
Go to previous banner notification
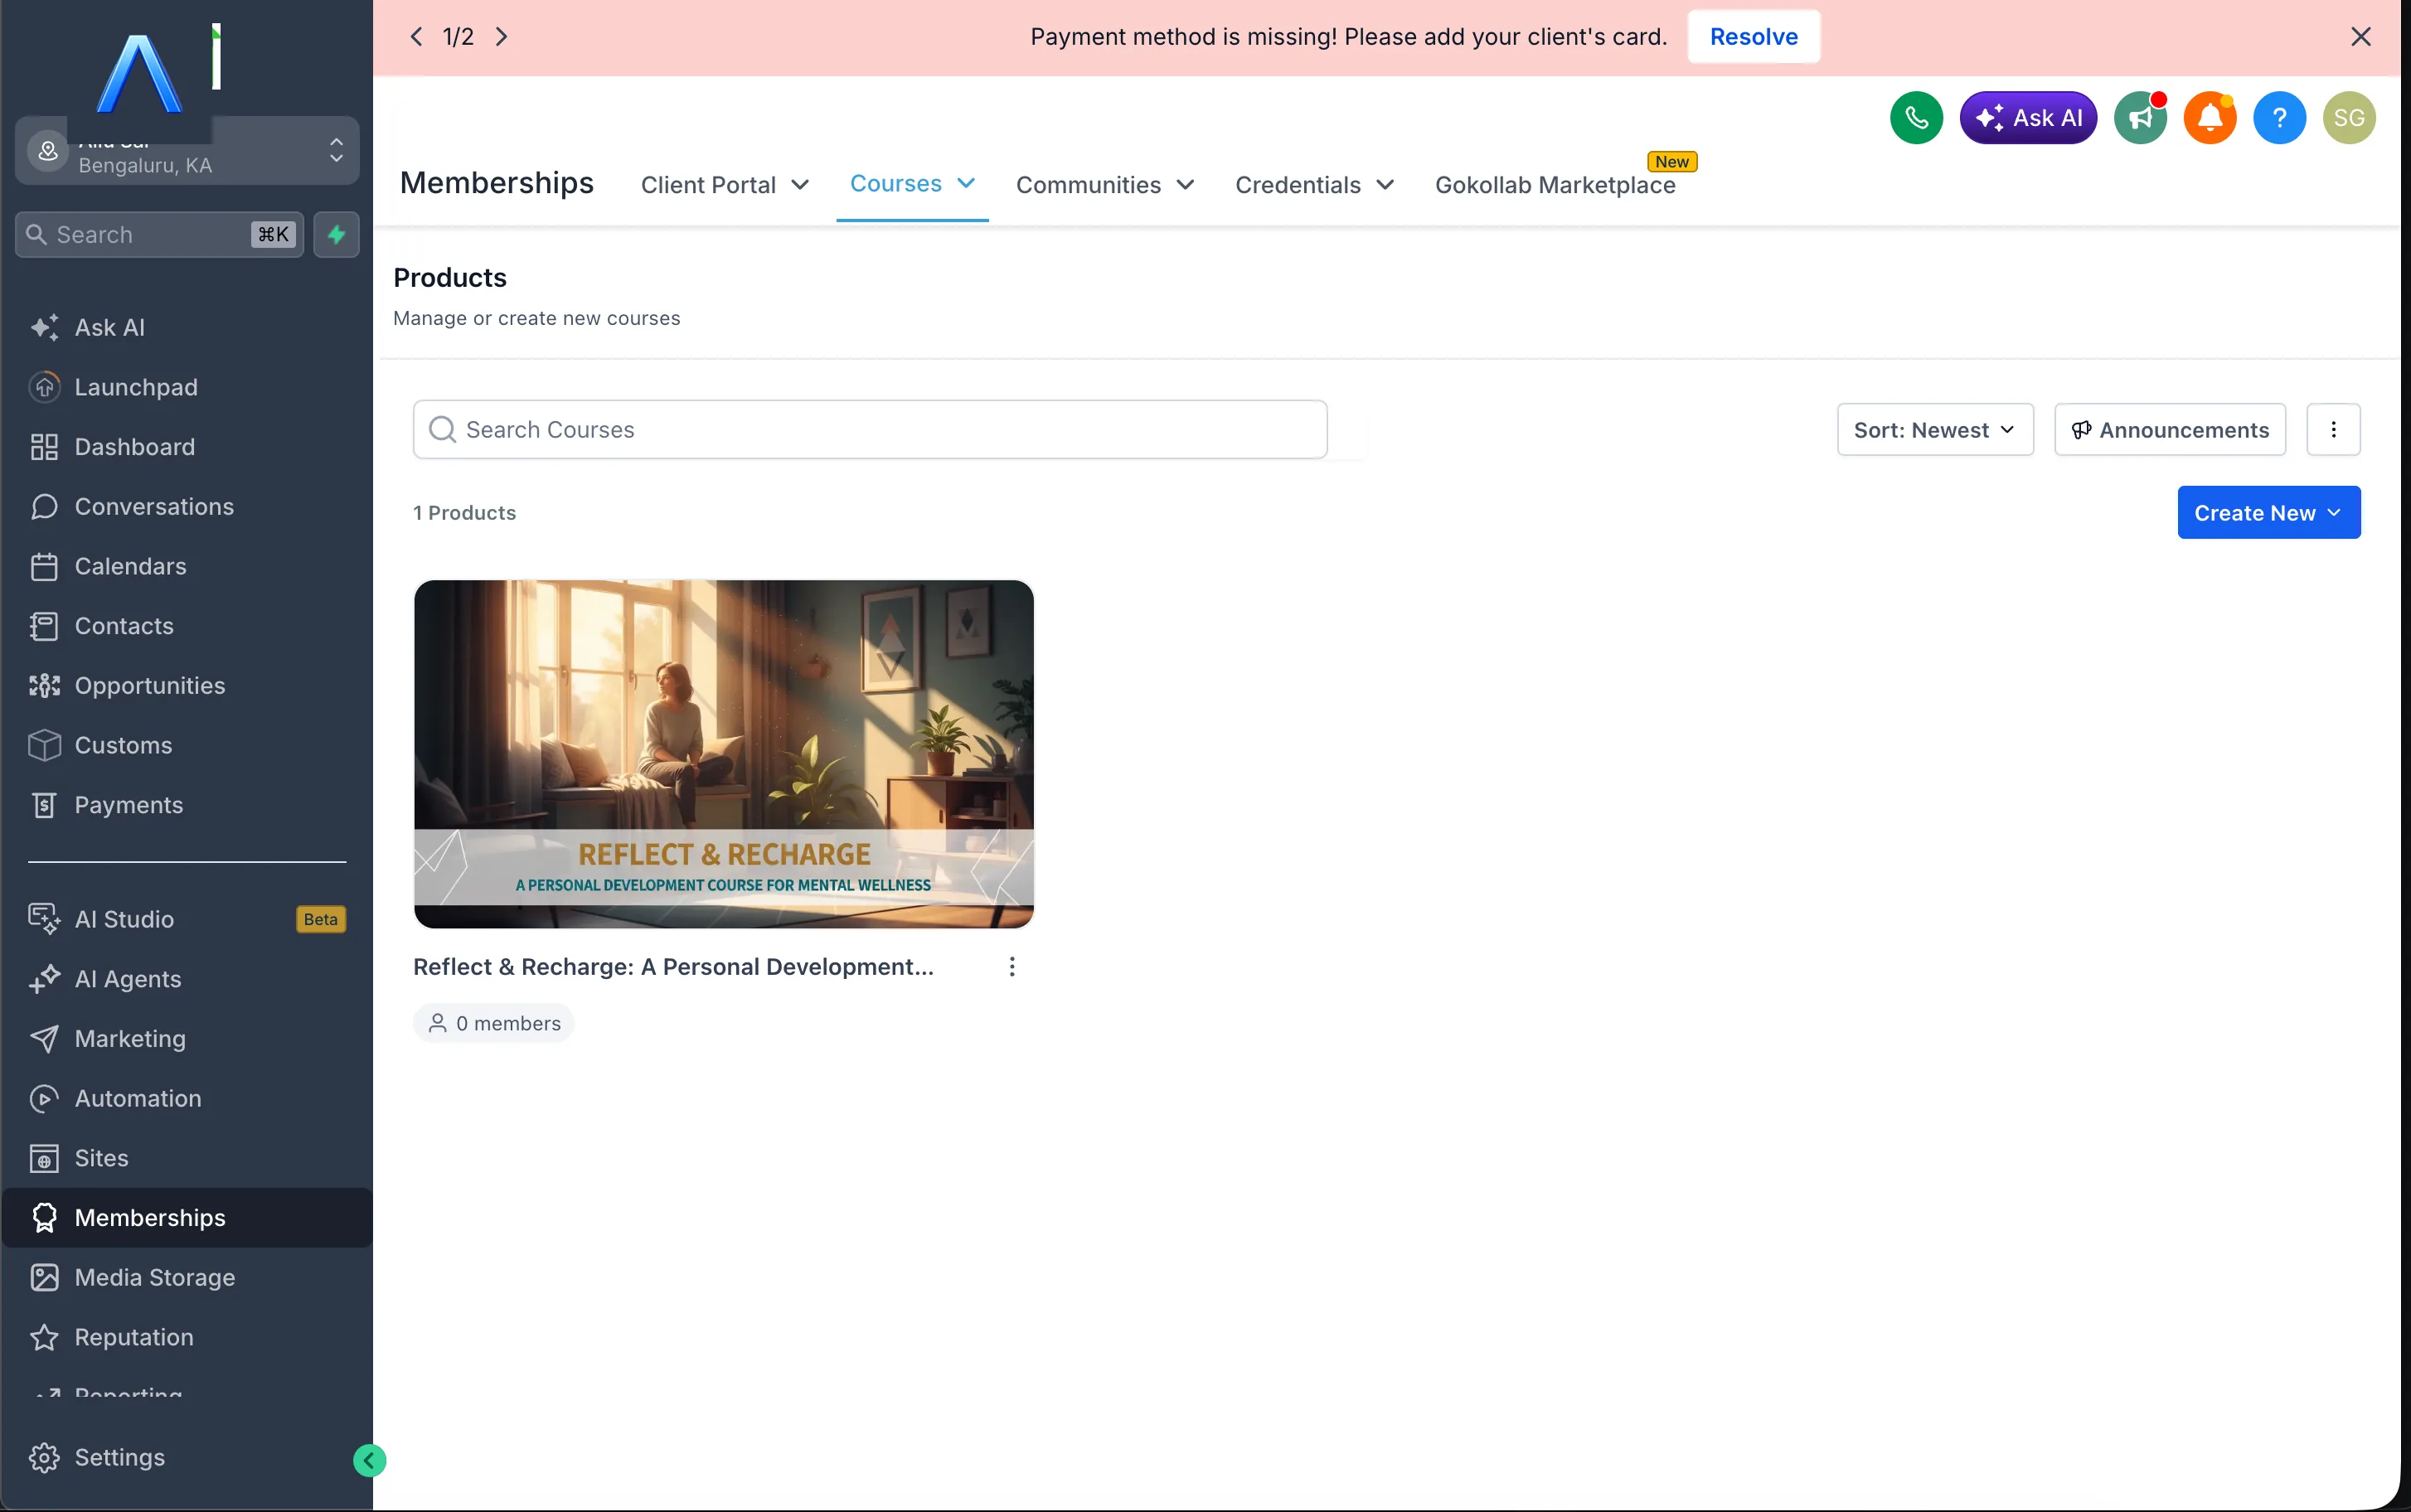tap(416, 37)
